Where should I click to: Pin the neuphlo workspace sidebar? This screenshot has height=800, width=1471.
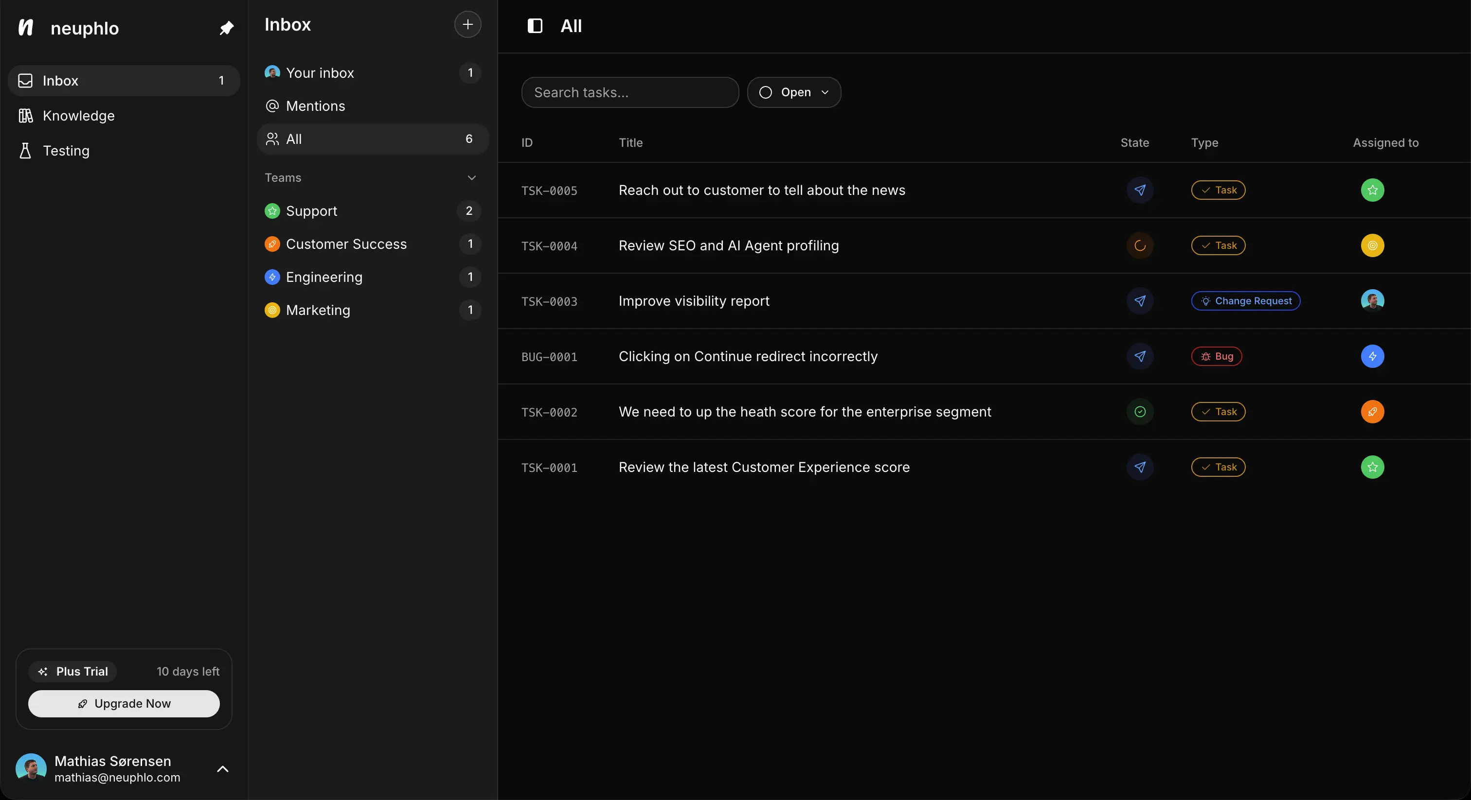227,28
